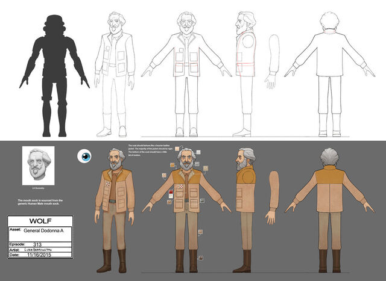Click the mouth sock note text

click(40, 202)
